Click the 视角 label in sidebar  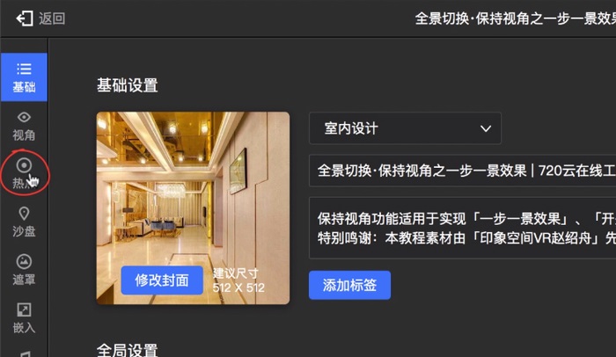tap(24, 135)
